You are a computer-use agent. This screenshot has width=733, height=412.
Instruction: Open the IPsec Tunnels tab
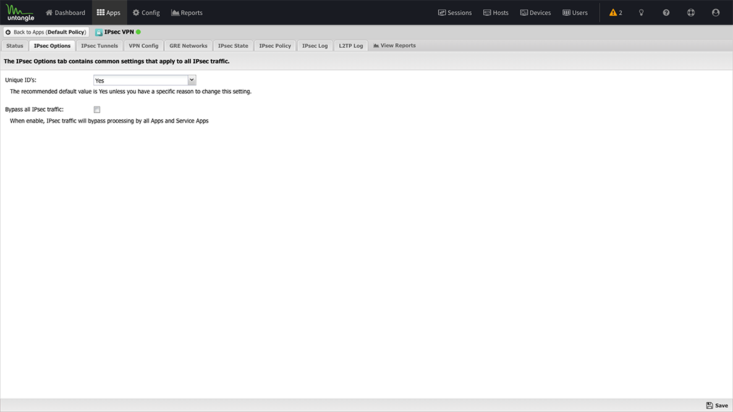click(x=99, y=46)
